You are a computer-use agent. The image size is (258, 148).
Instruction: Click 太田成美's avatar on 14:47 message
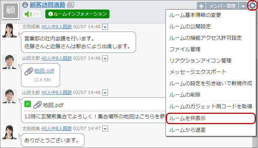click(x=10, y=132)
